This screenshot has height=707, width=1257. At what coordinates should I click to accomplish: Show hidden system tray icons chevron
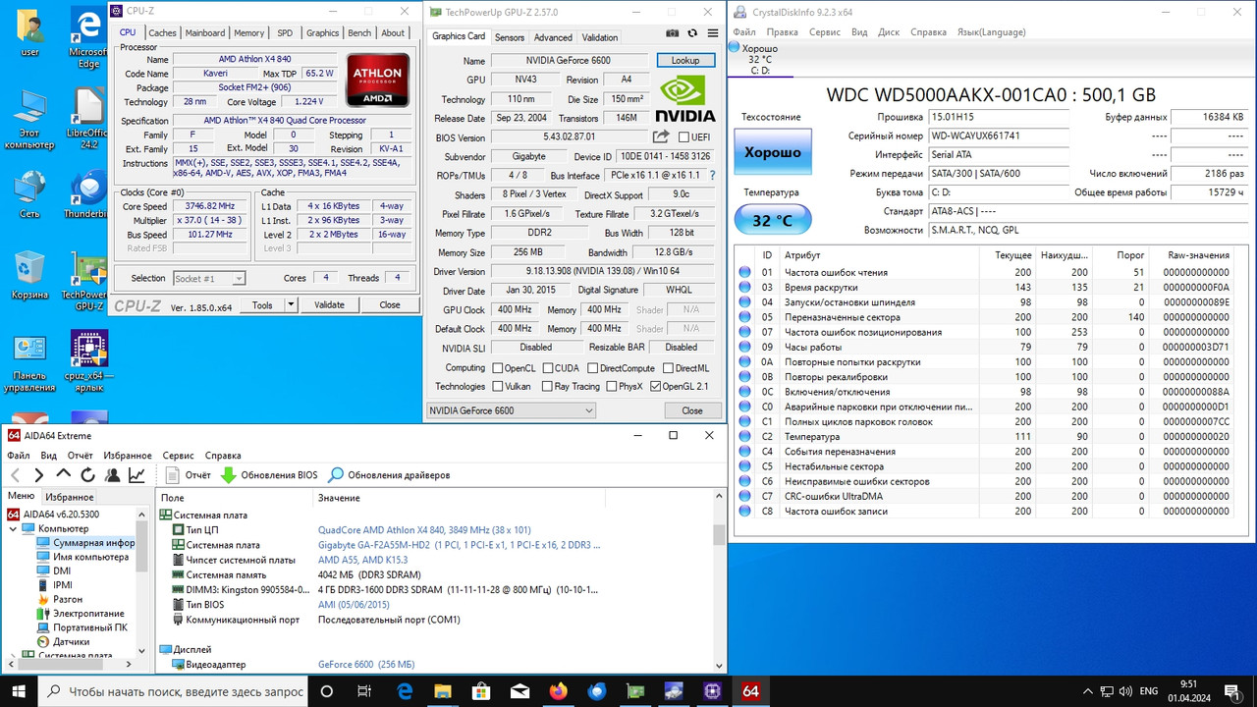click(1088, 691)
